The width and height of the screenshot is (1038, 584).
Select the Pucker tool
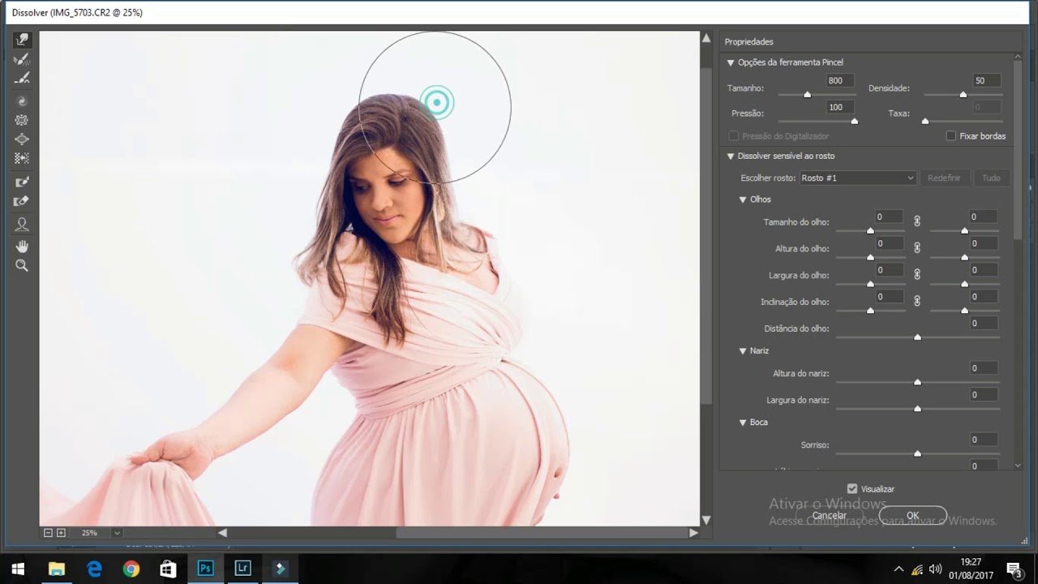22,120
